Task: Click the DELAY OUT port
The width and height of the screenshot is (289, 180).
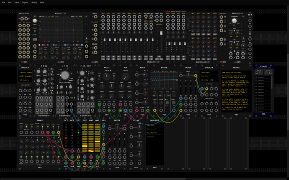Action: (139, 163)
